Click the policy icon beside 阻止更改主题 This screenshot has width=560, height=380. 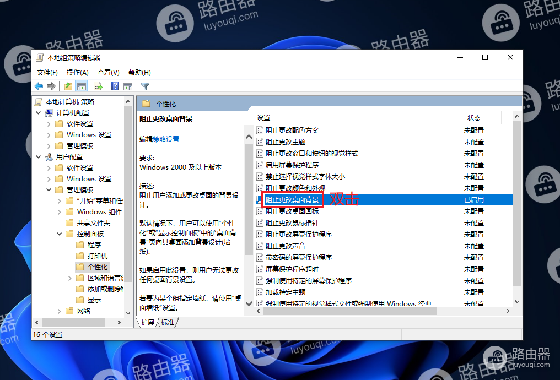click(260, 142)
